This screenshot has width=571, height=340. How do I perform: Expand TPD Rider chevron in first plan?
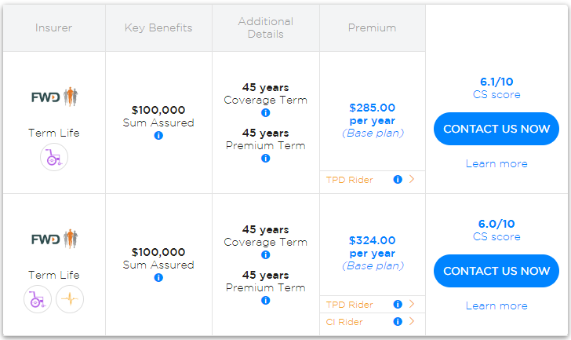coord(412,179)
